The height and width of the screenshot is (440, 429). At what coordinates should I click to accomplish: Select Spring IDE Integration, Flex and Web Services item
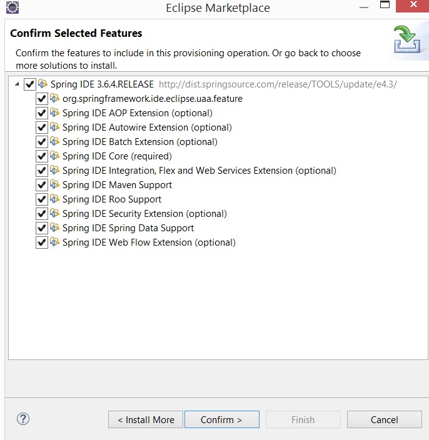[199, 171]
